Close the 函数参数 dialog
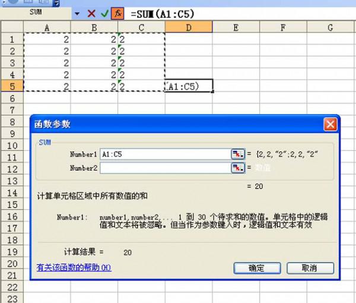Viewport: 356px width, 303px height. 330,124
